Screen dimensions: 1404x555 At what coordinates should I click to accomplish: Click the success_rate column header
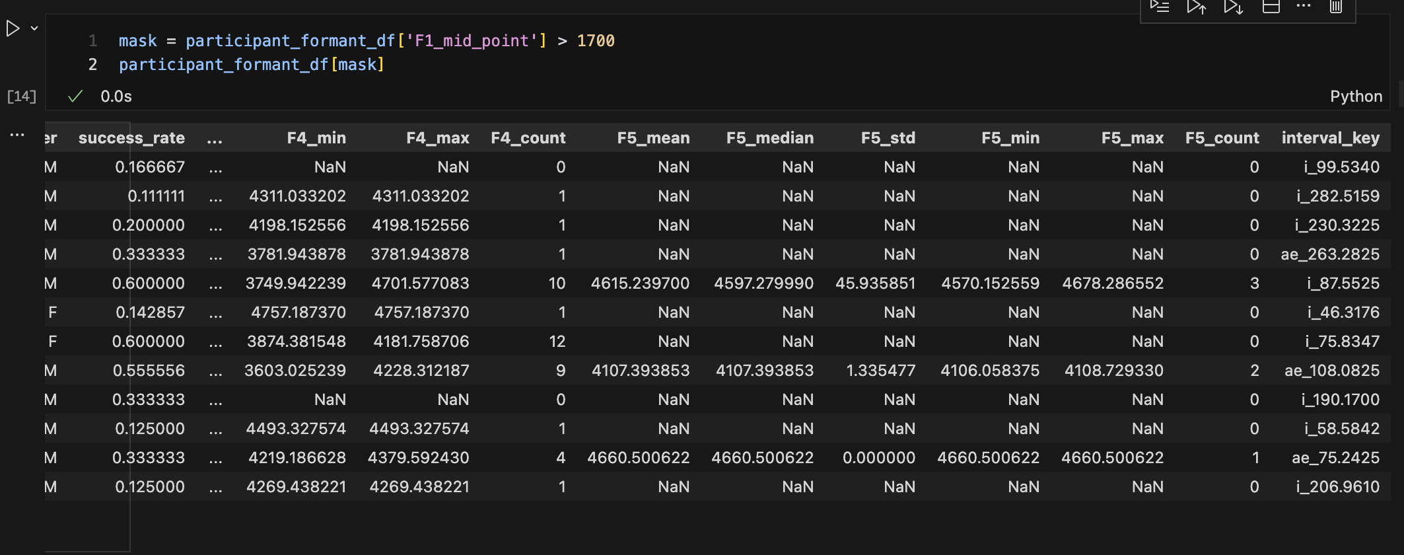pyautogui.click(x=131, y=138)
